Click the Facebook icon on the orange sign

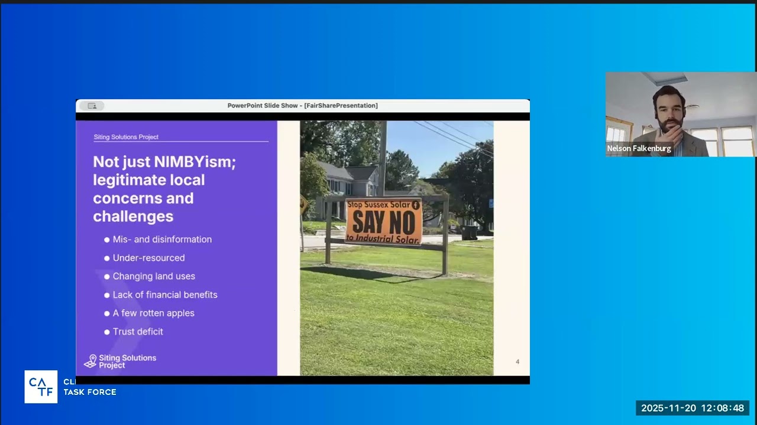pos(415,205)
